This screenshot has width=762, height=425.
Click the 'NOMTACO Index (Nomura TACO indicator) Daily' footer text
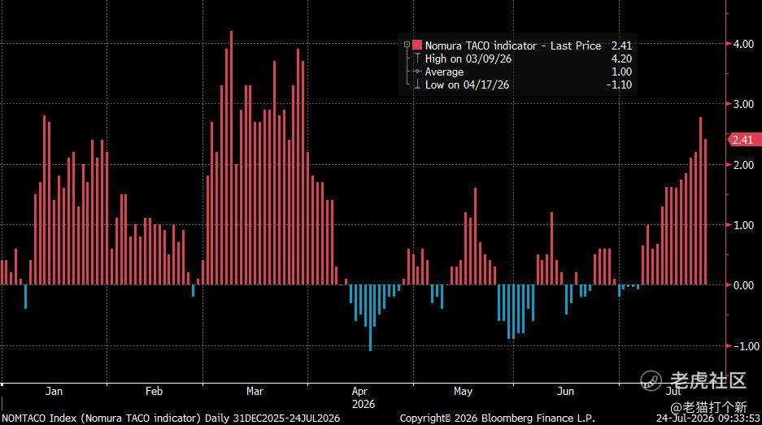click(115, 418)
